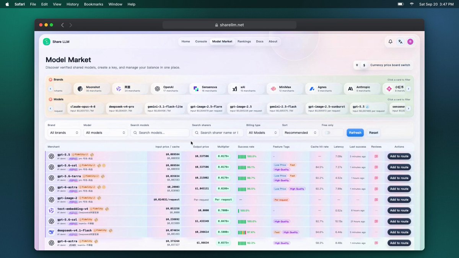Click the Search models input field

160,133
